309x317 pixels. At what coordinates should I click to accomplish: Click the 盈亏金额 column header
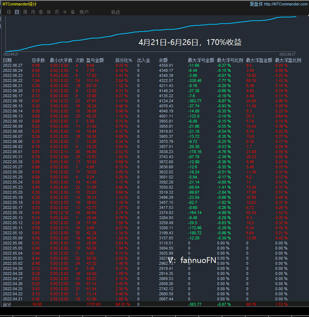[95, 60]
